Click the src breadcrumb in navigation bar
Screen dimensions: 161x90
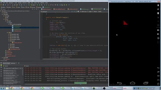coord(14,7)
